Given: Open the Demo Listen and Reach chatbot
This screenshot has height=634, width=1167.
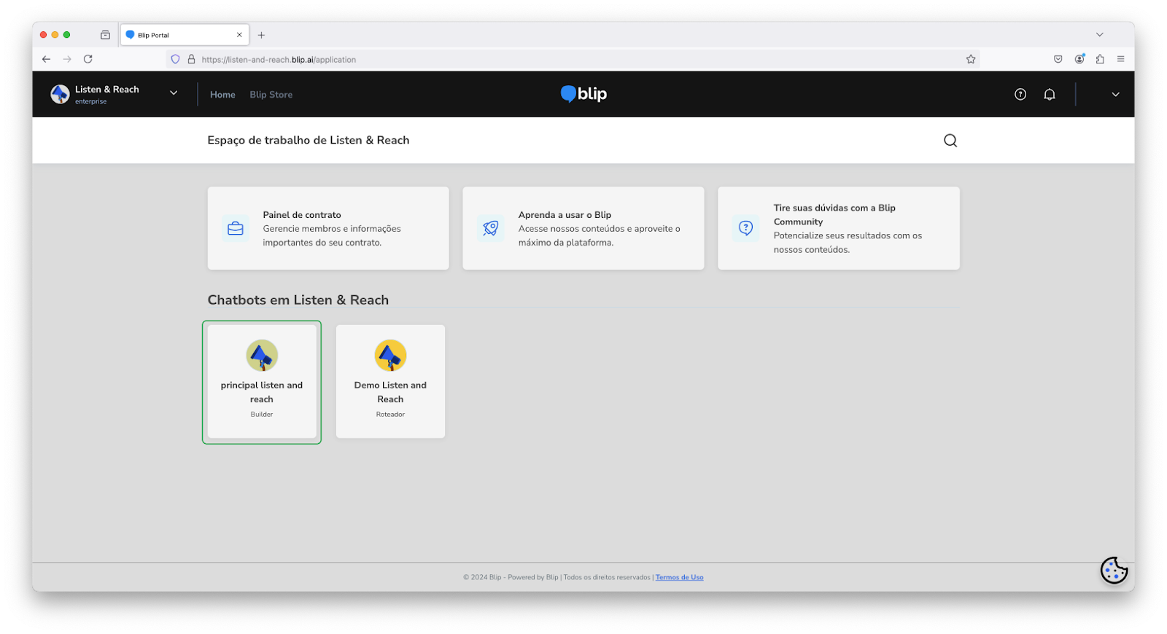Looking at the screenshot, I should coord(390,382).
